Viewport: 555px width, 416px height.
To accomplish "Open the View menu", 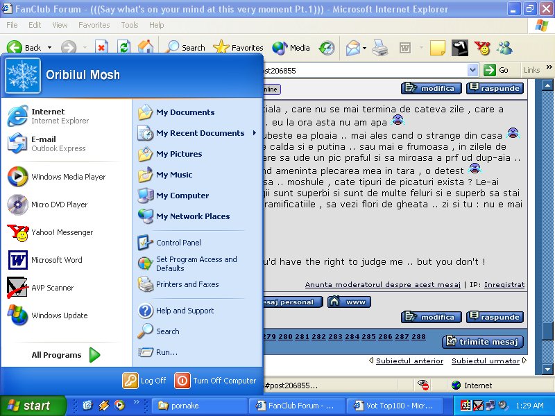I will pyautogui.click(x=60, y=25).
